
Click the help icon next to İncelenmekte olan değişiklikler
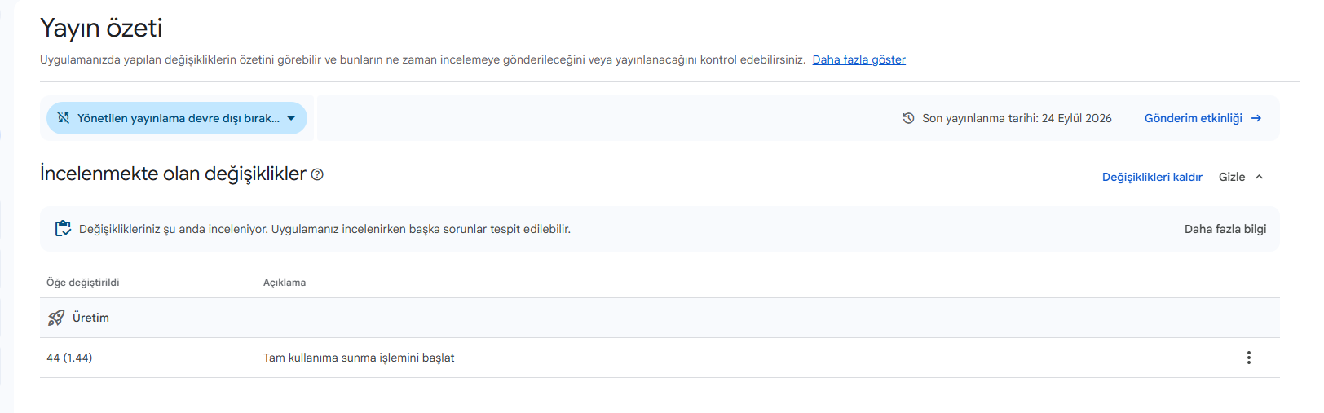point(317,174)
